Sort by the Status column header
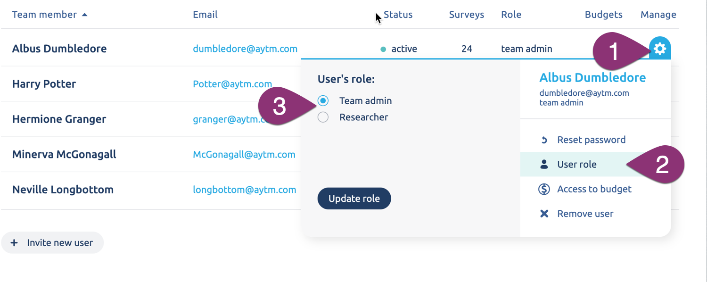707x282 pixels. (x=398, y=15)
